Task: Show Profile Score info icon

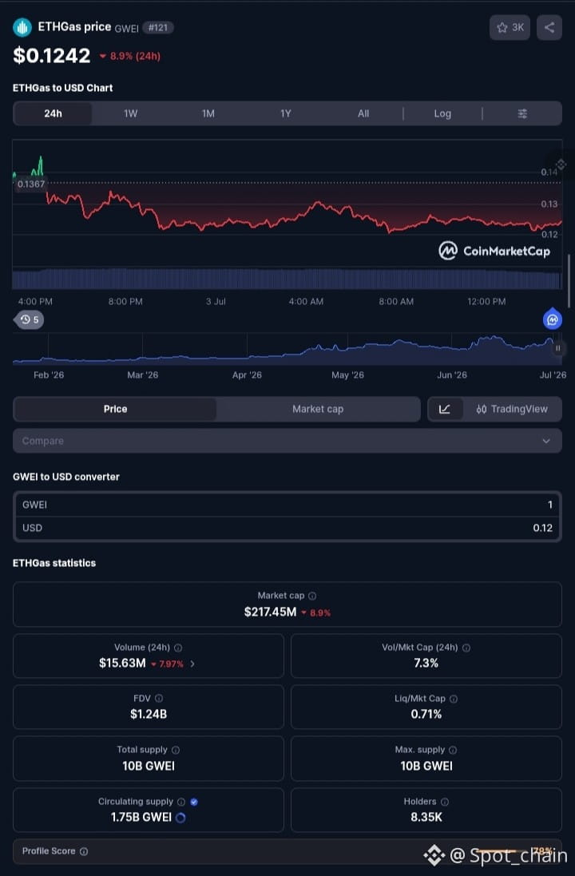Action: click(84, 851)
